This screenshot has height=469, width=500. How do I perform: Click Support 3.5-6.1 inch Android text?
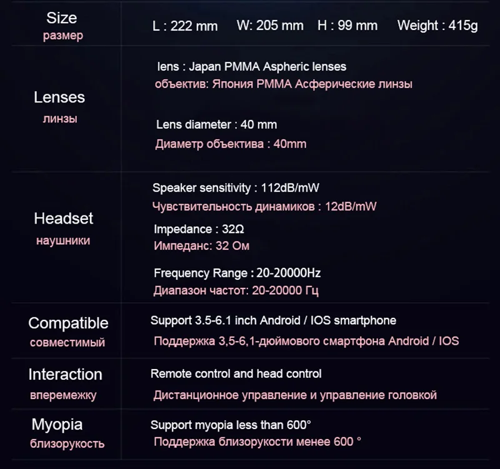[273, 320]
